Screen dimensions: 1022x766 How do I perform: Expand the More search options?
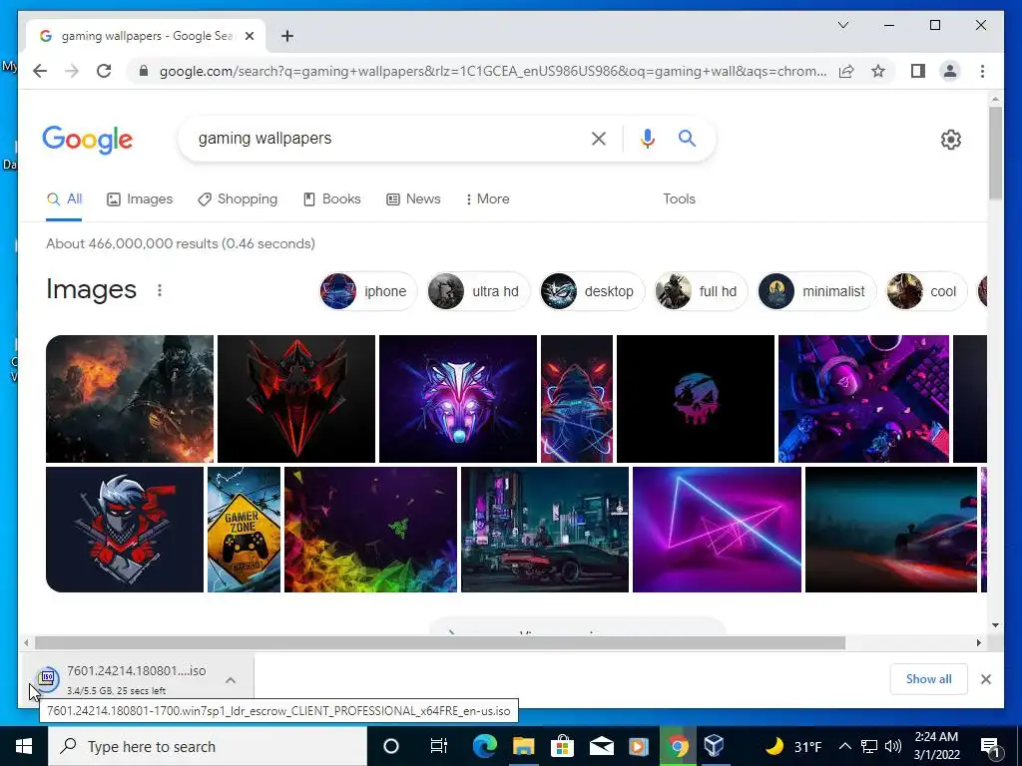pos(487,199)
